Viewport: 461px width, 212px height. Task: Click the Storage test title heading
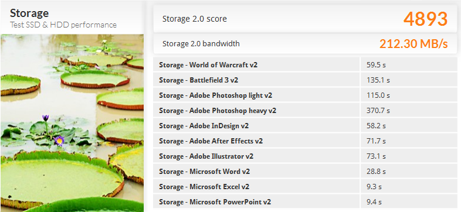29,13
